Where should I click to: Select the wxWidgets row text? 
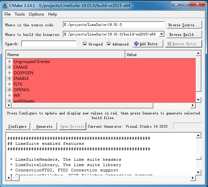tap(24, 101)
